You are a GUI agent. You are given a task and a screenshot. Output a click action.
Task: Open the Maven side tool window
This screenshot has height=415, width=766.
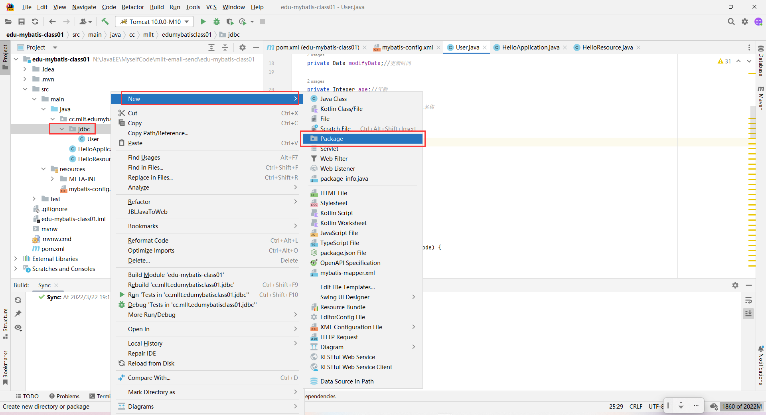[761, 98]
